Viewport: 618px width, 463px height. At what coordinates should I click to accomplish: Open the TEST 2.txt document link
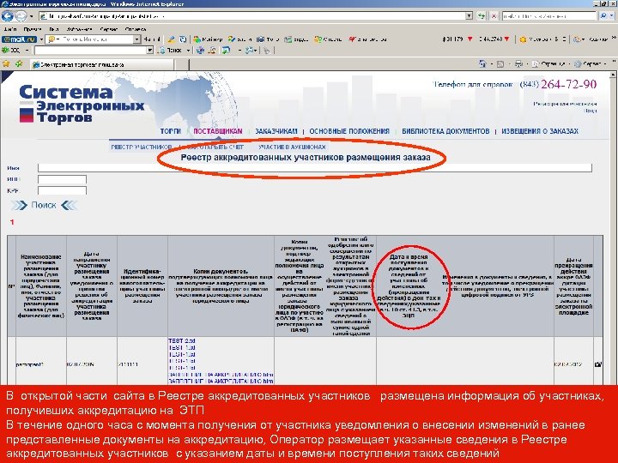[x=182, y=341]
